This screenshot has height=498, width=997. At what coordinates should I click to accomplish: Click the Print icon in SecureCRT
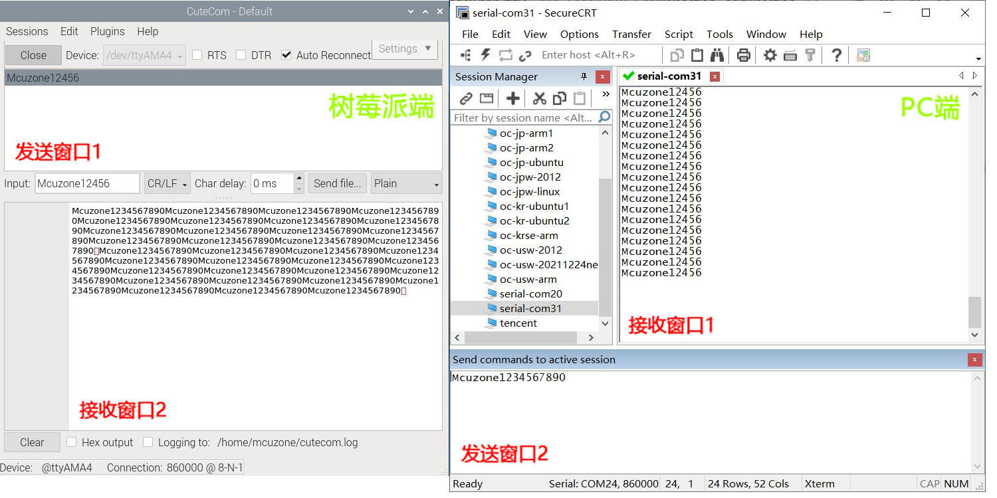tap(744, 55)
